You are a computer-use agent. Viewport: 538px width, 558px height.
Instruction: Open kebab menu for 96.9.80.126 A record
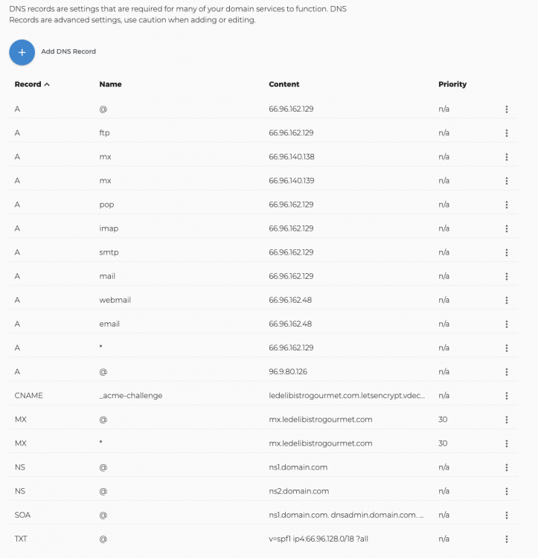[506, 372]
